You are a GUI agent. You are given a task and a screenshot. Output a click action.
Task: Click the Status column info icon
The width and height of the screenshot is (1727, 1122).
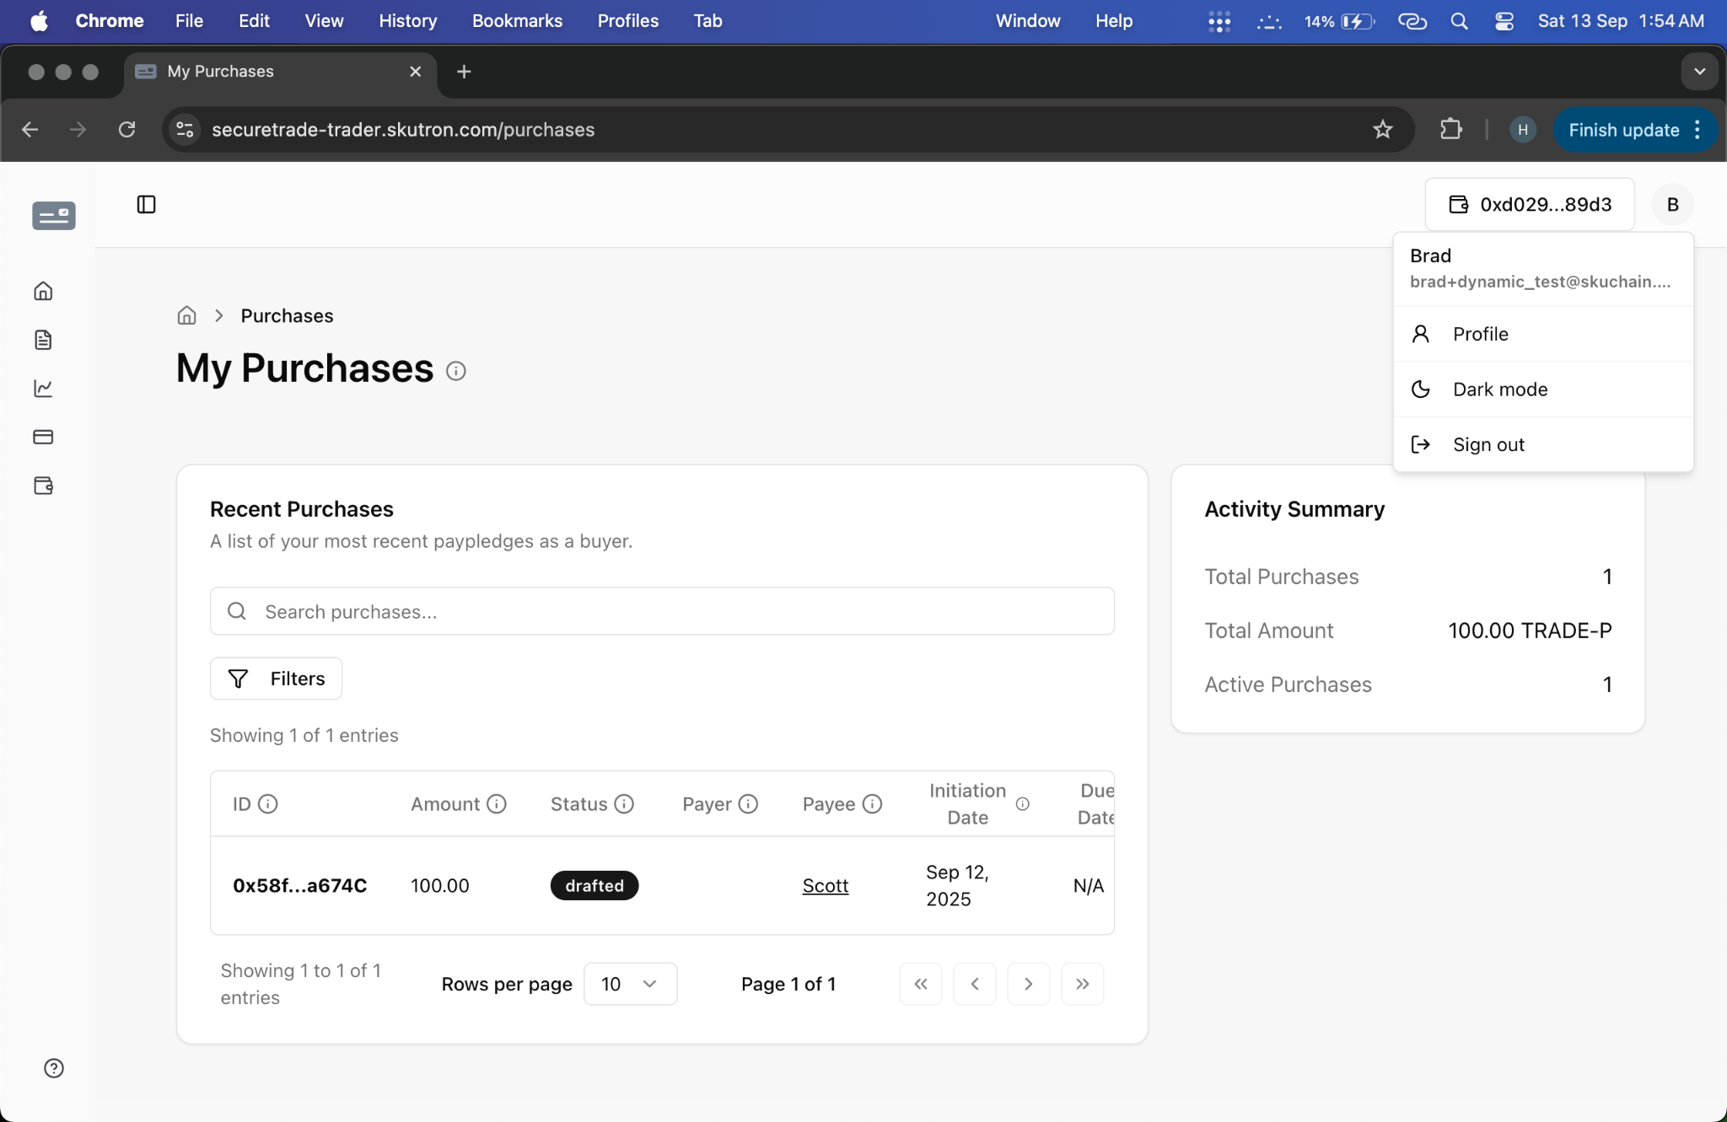624,803
